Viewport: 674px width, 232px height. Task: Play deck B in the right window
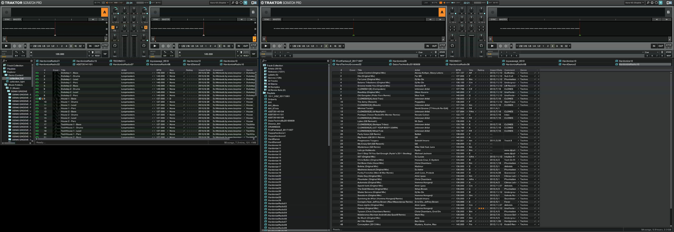coord(492,46)
